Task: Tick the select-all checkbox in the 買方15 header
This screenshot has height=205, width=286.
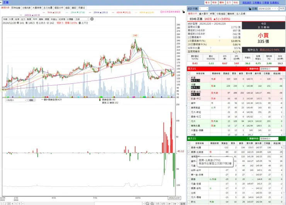Action: coord(189,73)
